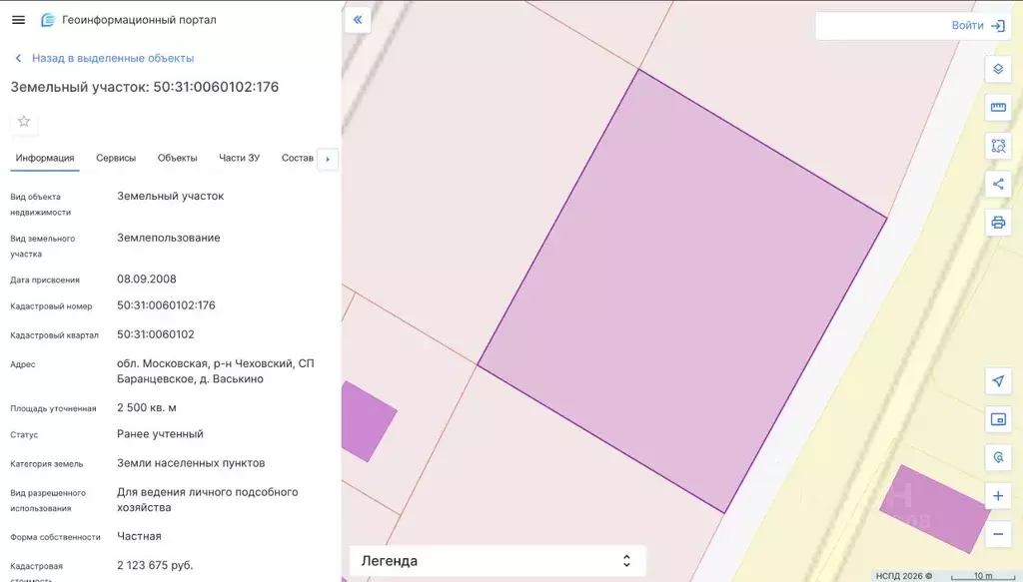Print the current map view

tap(997, 222)
